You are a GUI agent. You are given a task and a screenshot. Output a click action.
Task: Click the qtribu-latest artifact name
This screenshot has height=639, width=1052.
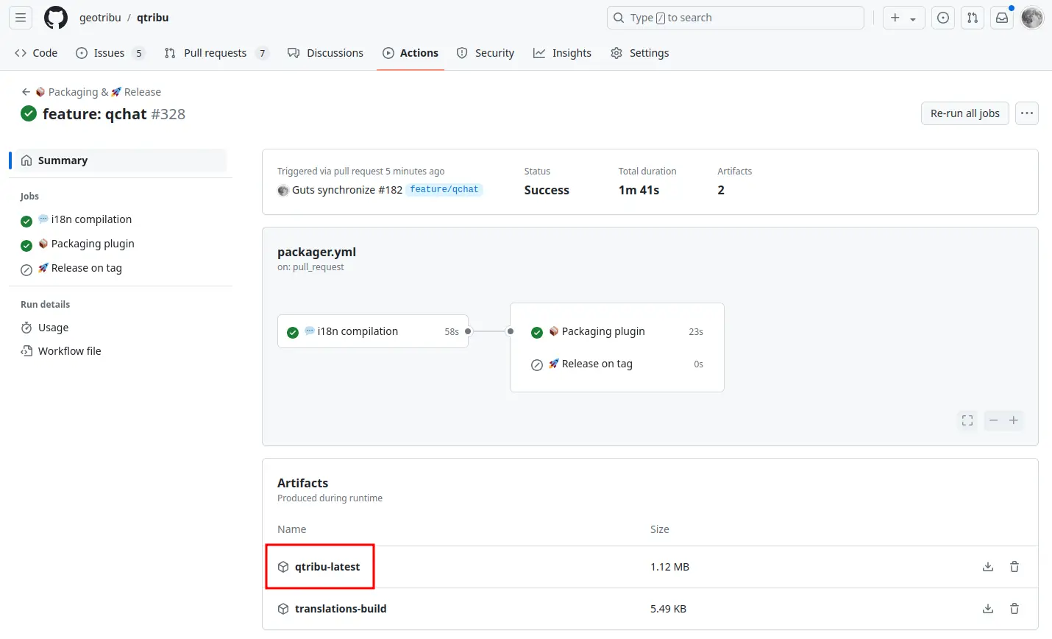(x=327, y=567)
